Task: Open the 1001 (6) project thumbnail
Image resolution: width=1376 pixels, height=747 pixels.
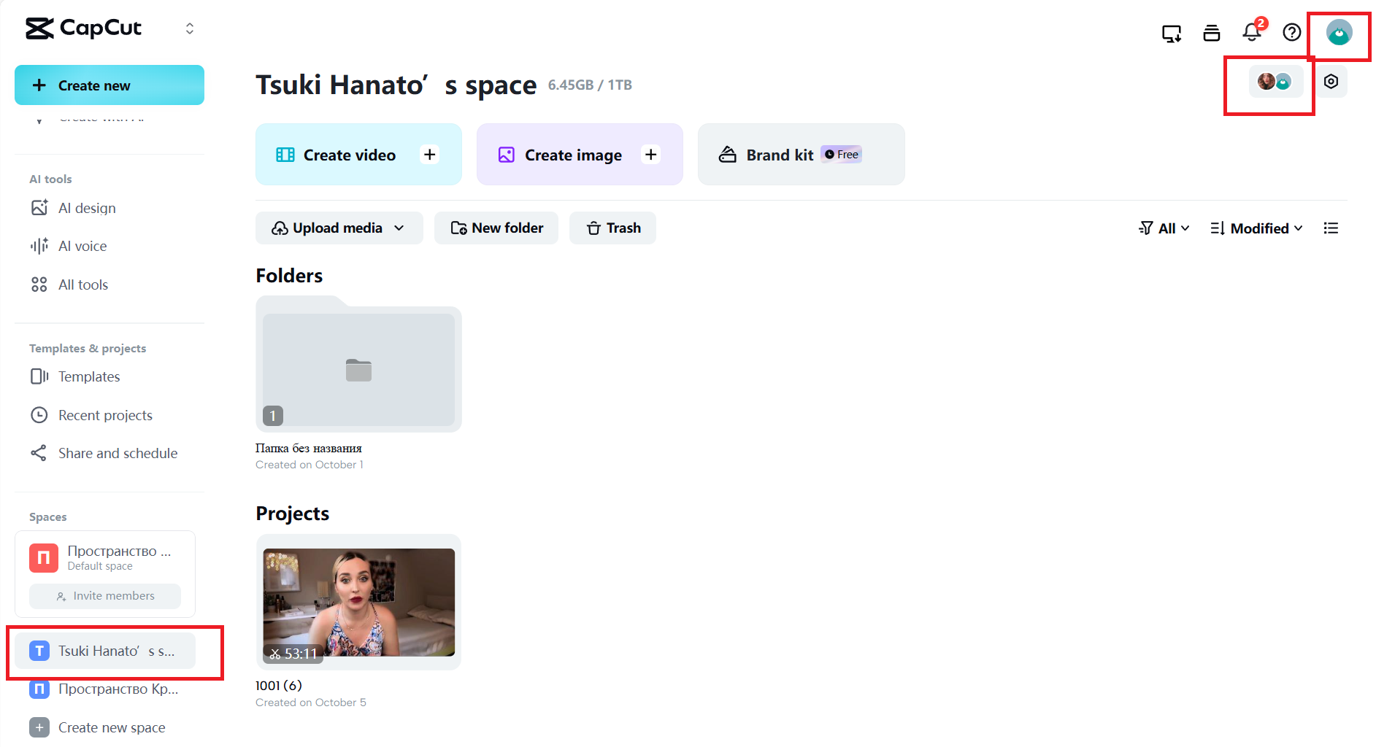Action: click(358, 603)
